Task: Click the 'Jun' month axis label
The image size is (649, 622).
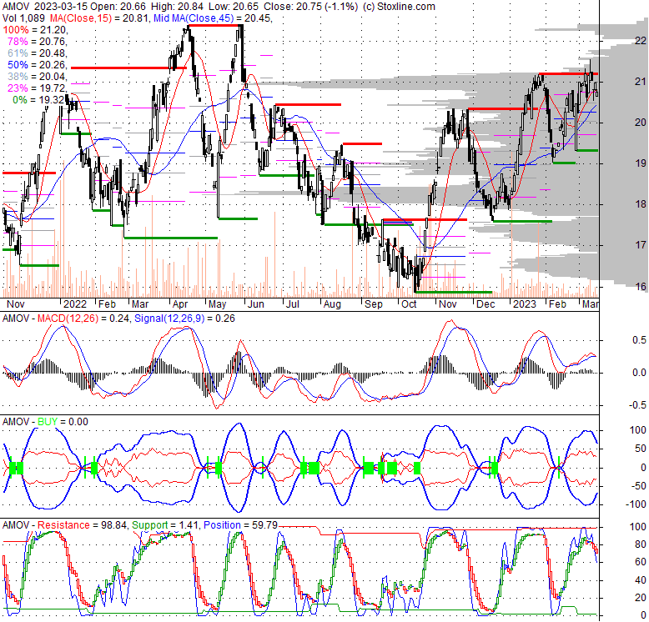Action: click(x=255, y=304)
